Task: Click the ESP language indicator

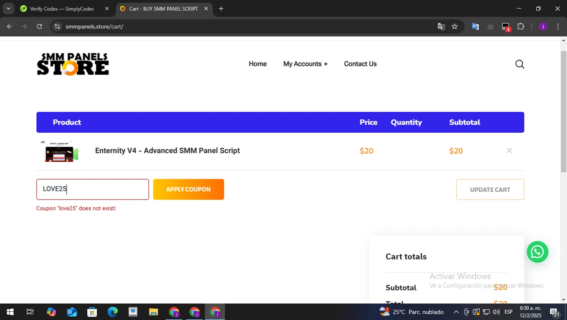Action: (508, 312)
